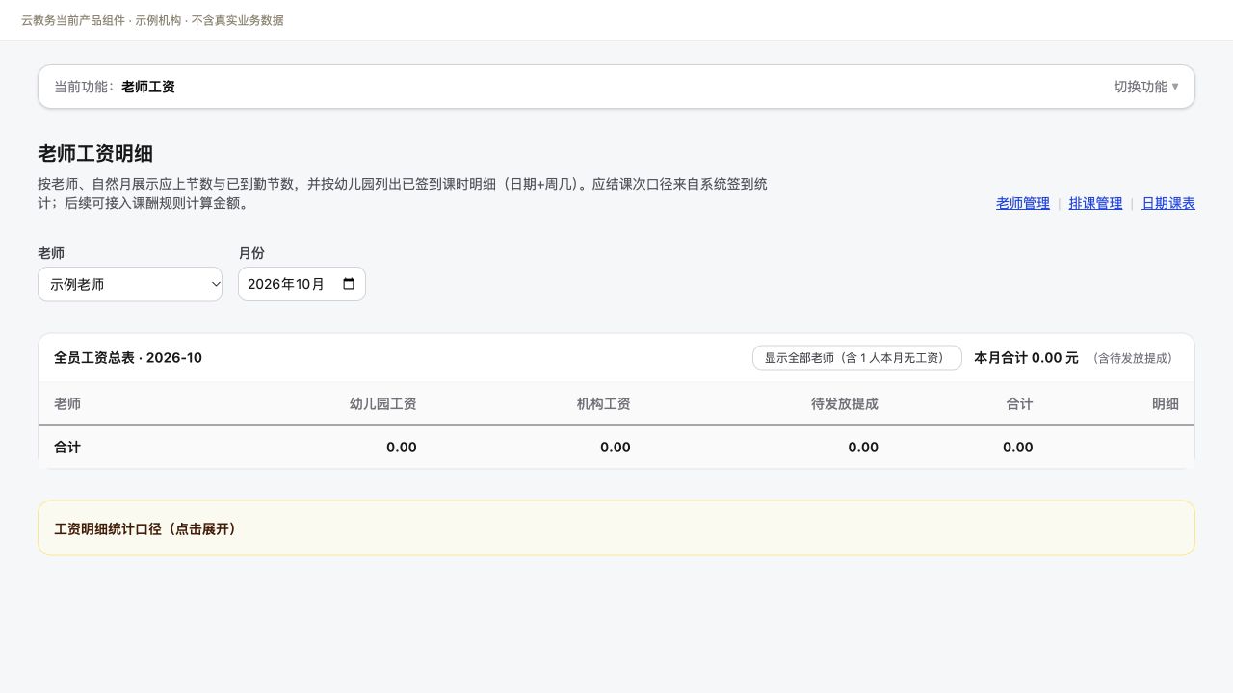1233x693 pixels.
Task: Click the 老师 label above the teacher select
Action: (51, 253)
